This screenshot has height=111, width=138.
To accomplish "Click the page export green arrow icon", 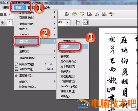I will [x=104, y=14].
